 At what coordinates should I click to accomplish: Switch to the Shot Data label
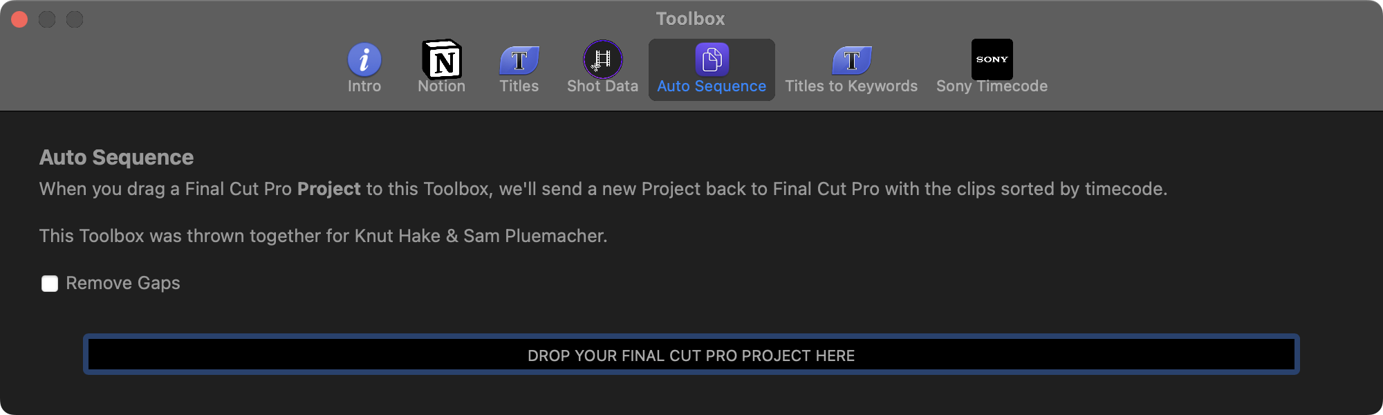[x=603, y=86]
